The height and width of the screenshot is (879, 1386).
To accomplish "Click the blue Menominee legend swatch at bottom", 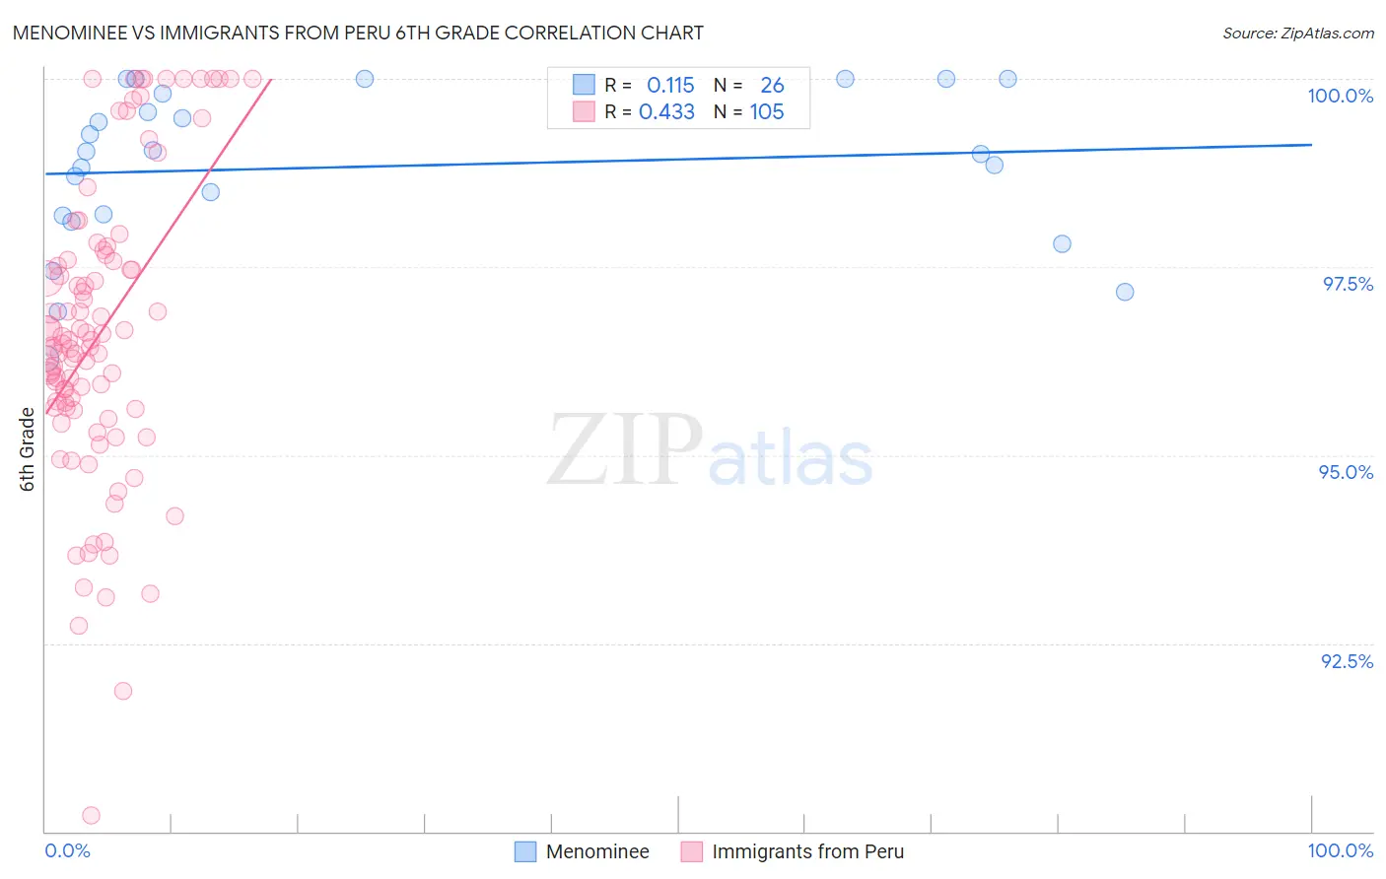I will (x=525, y=851).
